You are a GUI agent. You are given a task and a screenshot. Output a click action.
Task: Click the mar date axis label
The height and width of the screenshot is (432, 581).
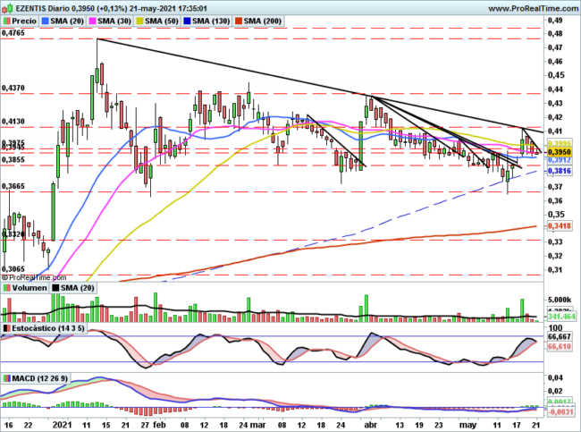coord(258,425)
